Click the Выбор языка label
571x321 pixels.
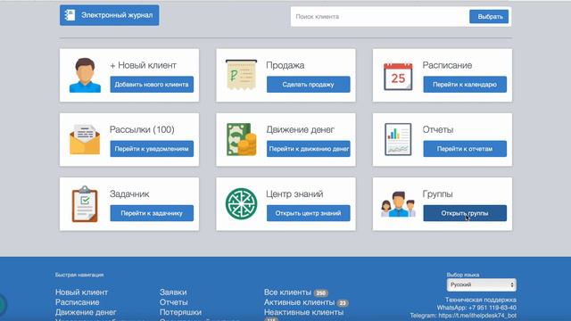463,275
